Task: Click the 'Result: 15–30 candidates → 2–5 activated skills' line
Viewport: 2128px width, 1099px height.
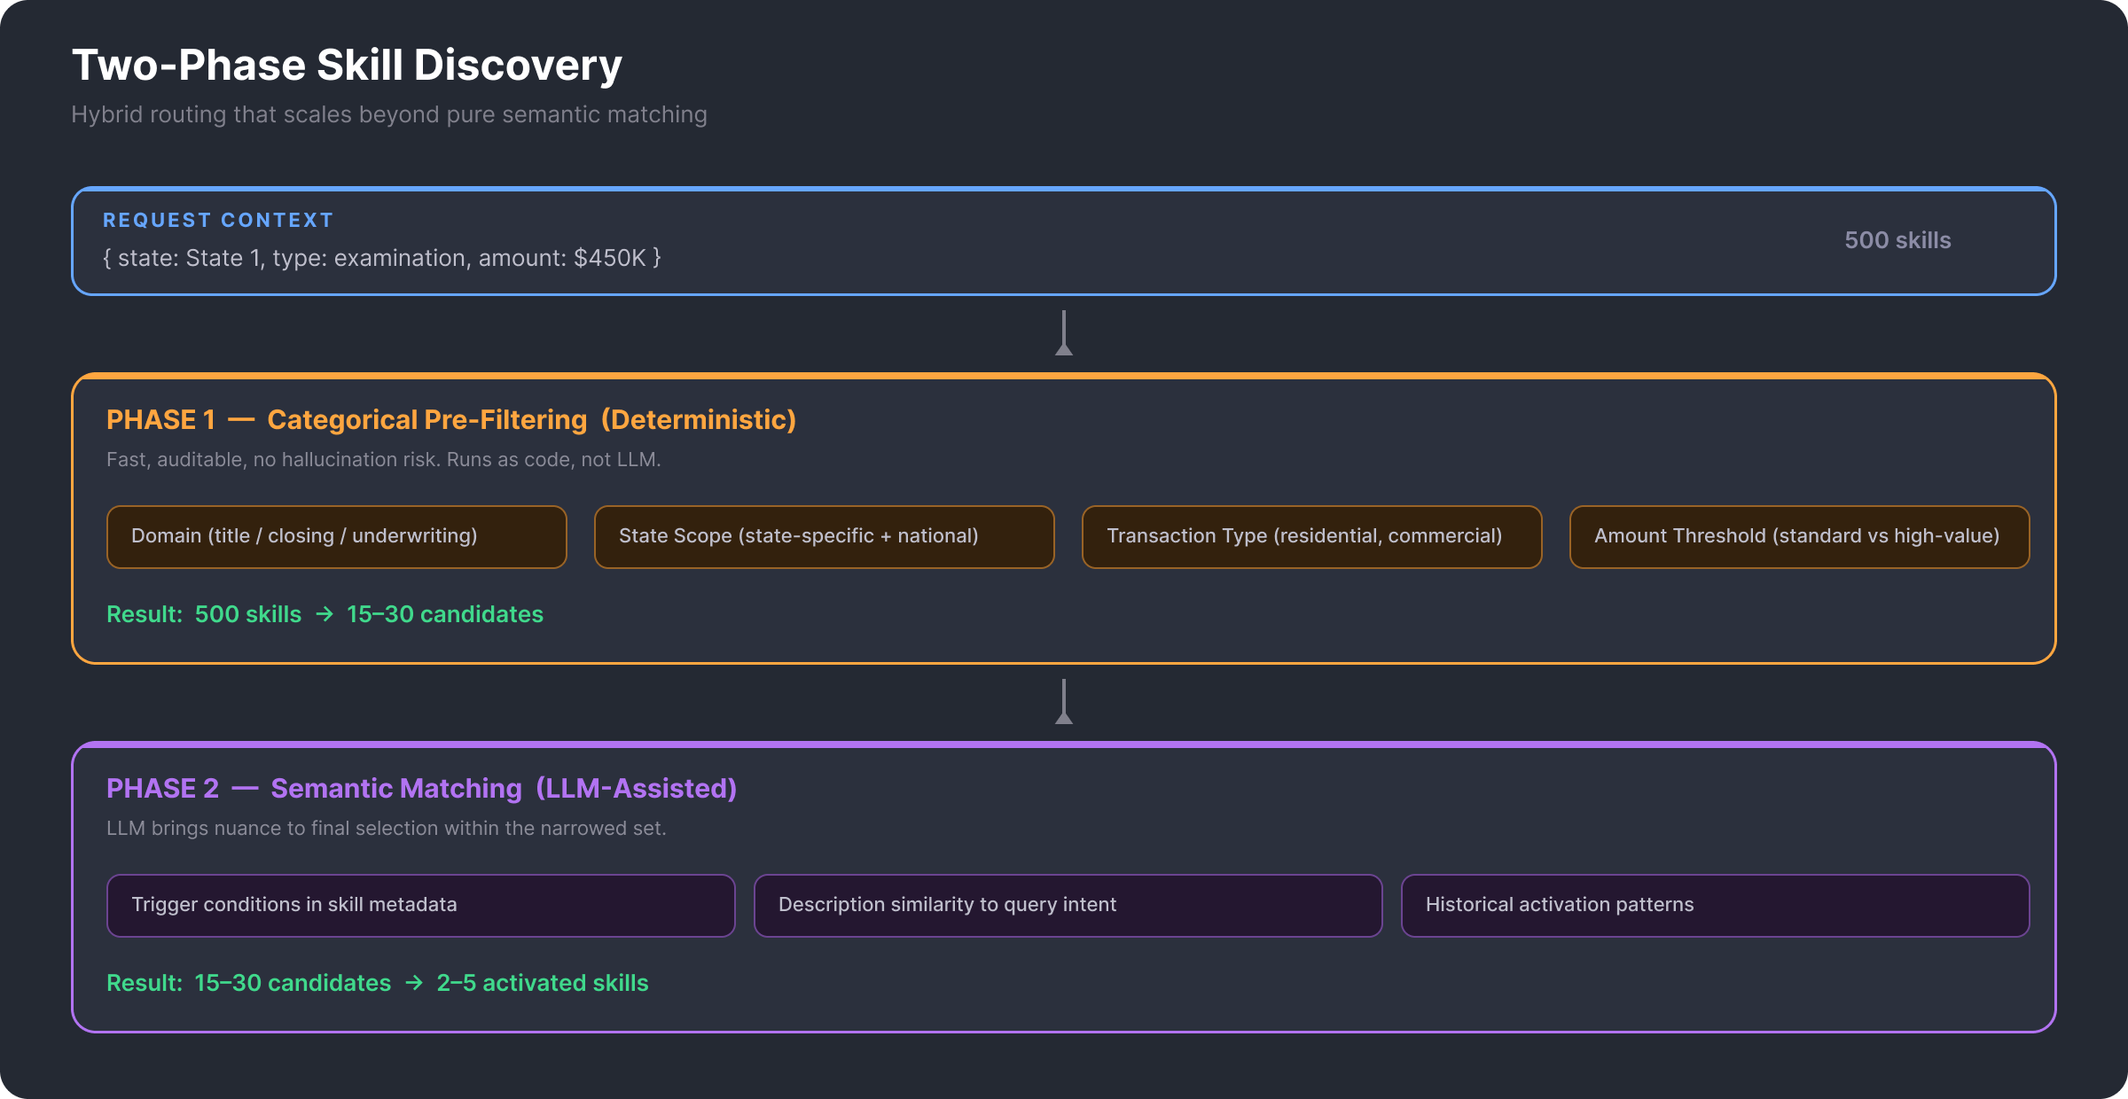Action: point(378,983)
